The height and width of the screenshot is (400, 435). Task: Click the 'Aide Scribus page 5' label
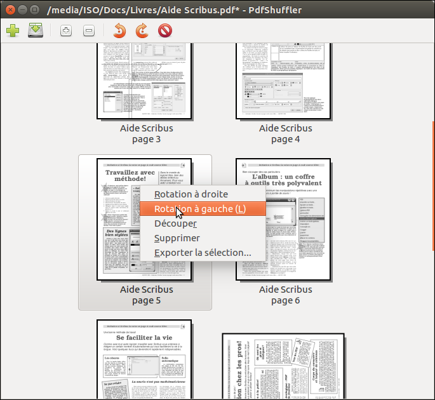pyautogui.click(x=147, y=295)
